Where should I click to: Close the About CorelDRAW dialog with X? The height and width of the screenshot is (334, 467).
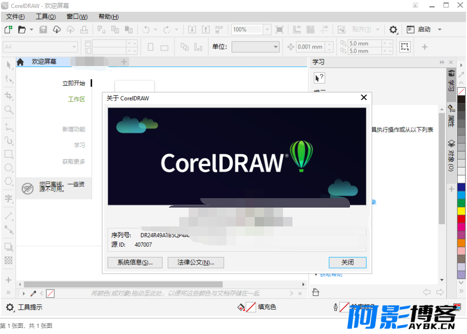click(364, 98)
